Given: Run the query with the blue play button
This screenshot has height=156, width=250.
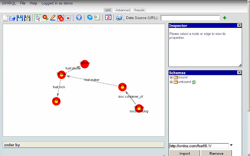Looking at the screenshot, I should (79, 17).
